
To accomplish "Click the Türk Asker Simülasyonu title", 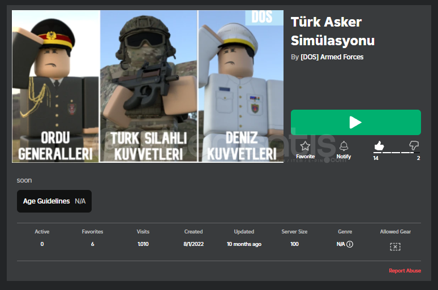I will tap(332, 31).
